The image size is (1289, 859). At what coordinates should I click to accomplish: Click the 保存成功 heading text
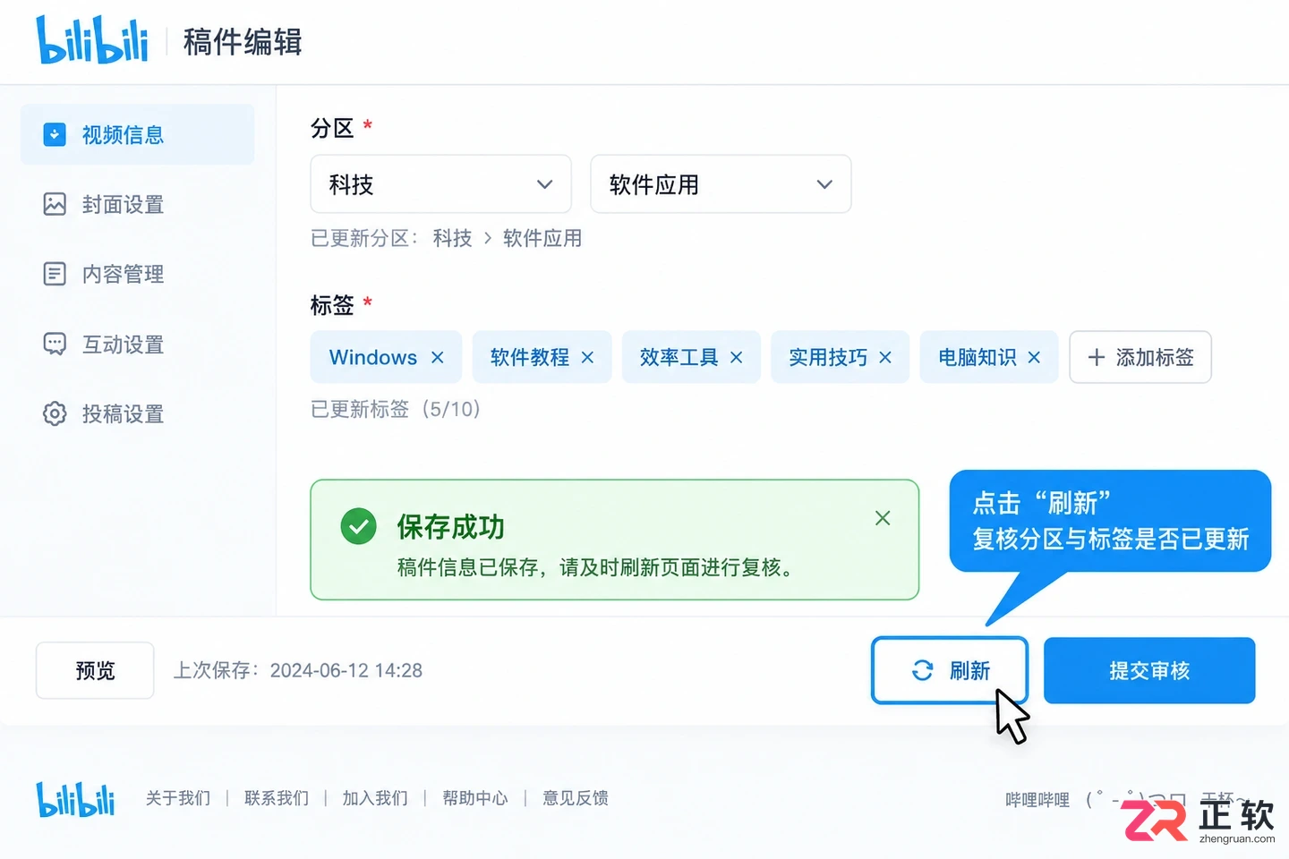point(451,527)
